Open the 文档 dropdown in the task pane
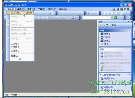Screen dimensions: 135x98 tap(121, 25)
